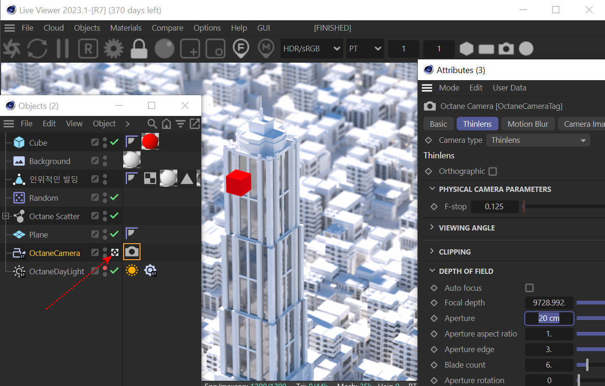Image resolution: width=605 pixels, height=386 pixels.
Task: Click the checkerboard tag on 인위적인 빌딩
Action: point(150,178)
